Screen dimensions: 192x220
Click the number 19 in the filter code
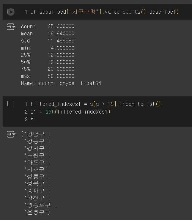click(x=111, y=104)
